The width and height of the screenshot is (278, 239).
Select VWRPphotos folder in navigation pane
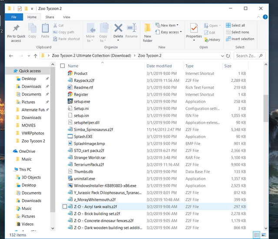33,133
